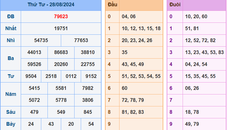Select Đầu cell 51, 52, 53, 54, 55
The width and height of the screenshot is (227, 130).
tap(141, 76)
